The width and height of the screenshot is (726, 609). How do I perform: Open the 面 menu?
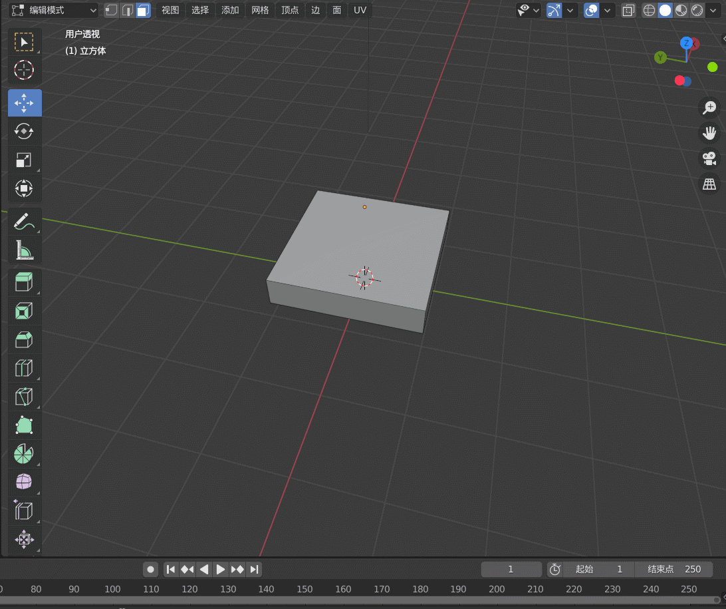336,10
